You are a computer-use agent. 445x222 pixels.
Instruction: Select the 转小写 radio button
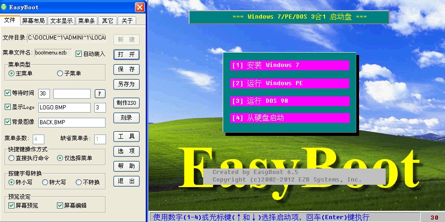point(11,182)
